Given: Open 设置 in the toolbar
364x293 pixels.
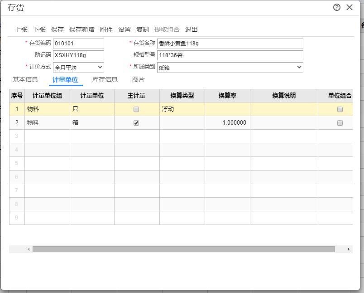Looking at the screenshot, I should (x=125, y=29).
